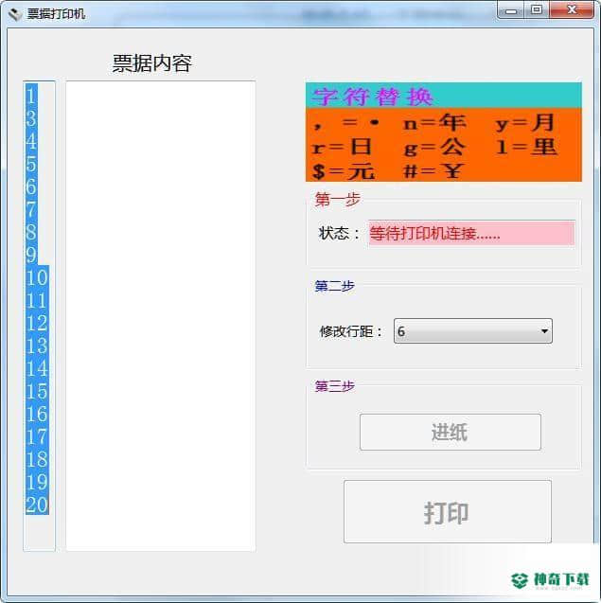Click the 状态： label
The width and height of the screenshot is (601, 603).
(x=339, y=233)
